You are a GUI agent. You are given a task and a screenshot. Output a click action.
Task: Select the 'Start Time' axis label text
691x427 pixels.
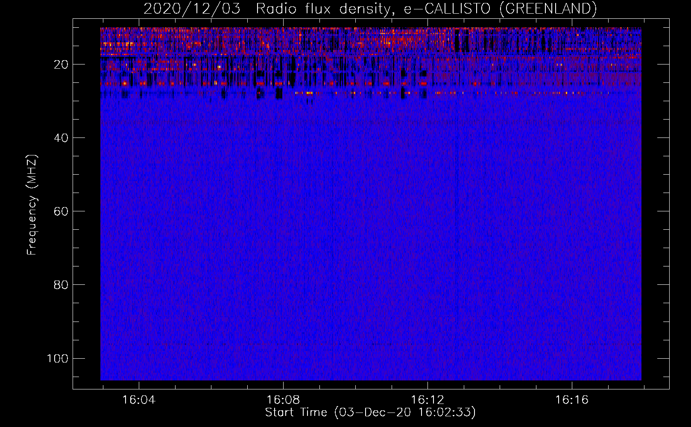click(296, 412)
